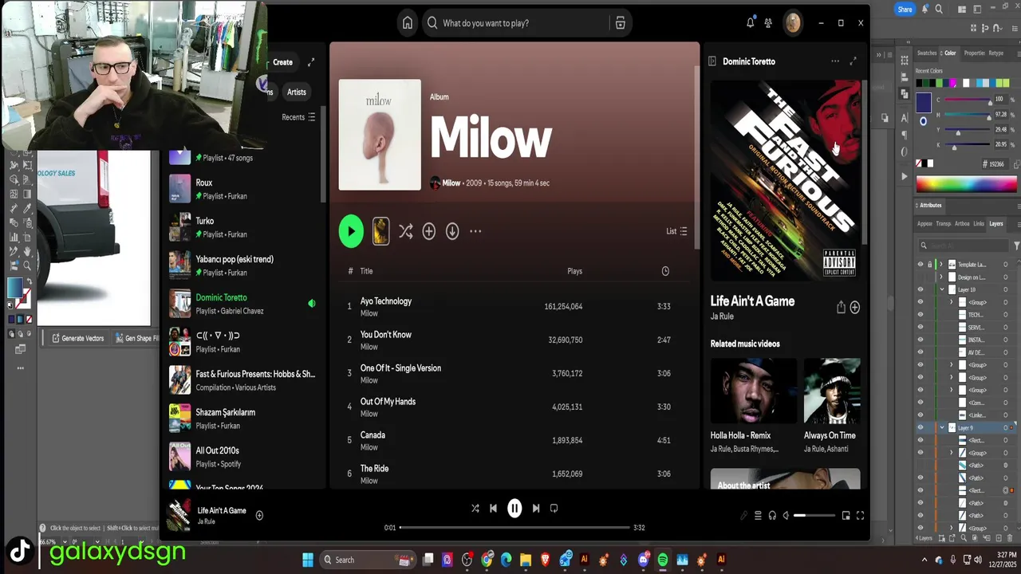Toggle repeat in the player bar
Screen dimensions: 1021x574
[x=554, y=508]
